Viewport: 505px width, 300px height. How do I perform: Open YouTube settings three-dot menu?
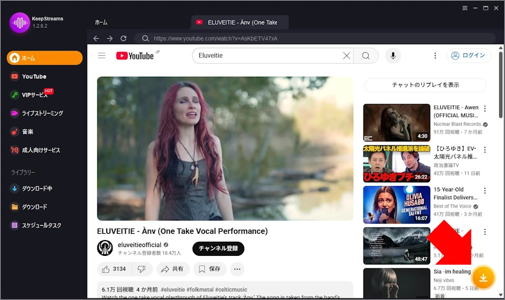point(435,56)
